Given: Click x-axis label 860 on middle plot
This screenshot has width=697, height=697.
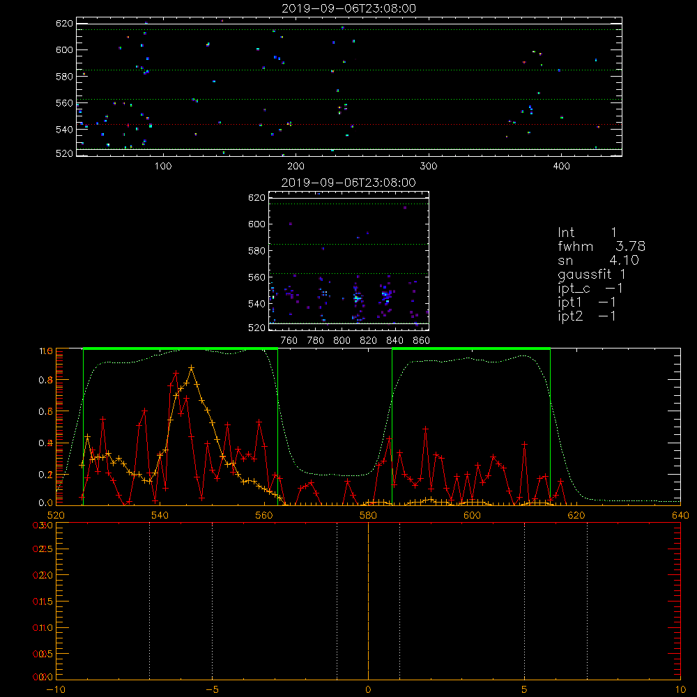Looking at the screenshot, I should coord(422,341).
